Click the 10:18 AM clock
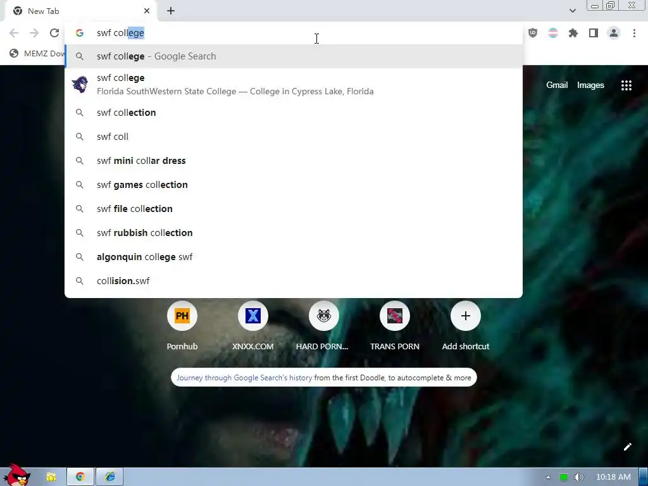The image size is (648, 486). (613, 477)
